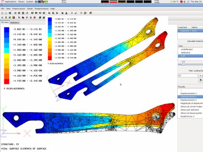Click the connected nodes toolbar icon
The width and height of the screenshot is (203, 152).
click(27, 13)
